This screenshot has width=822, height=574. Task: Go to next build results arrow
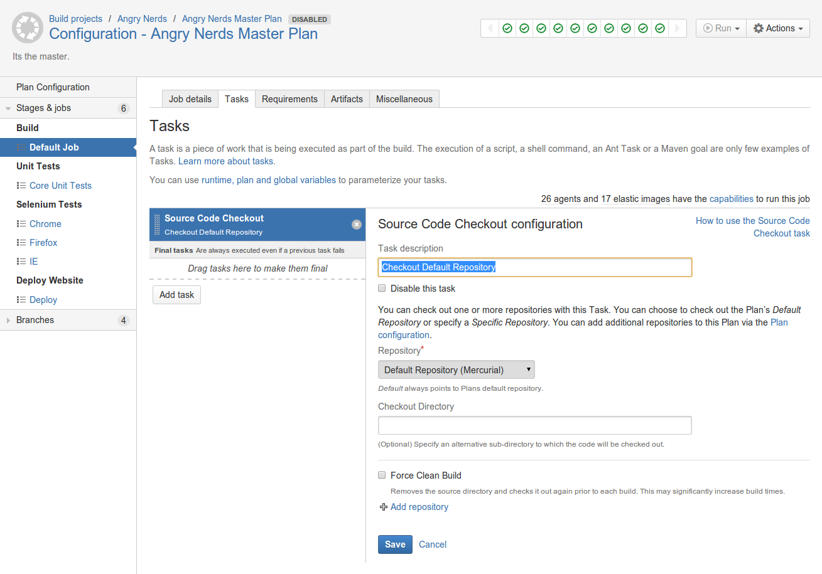click(677, 28)
